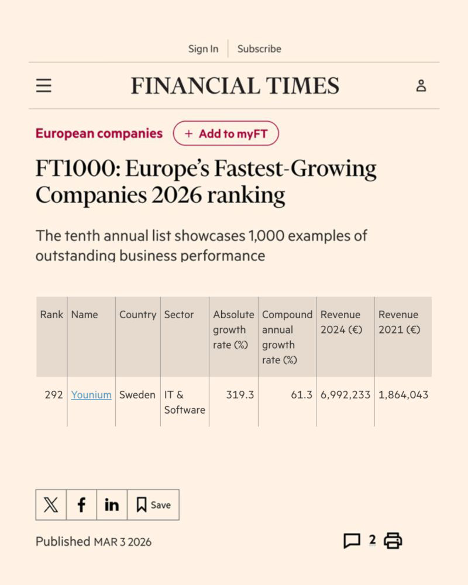
Task: Click the Sector column header
Action: pyautogui.click(x=178, y=315)
